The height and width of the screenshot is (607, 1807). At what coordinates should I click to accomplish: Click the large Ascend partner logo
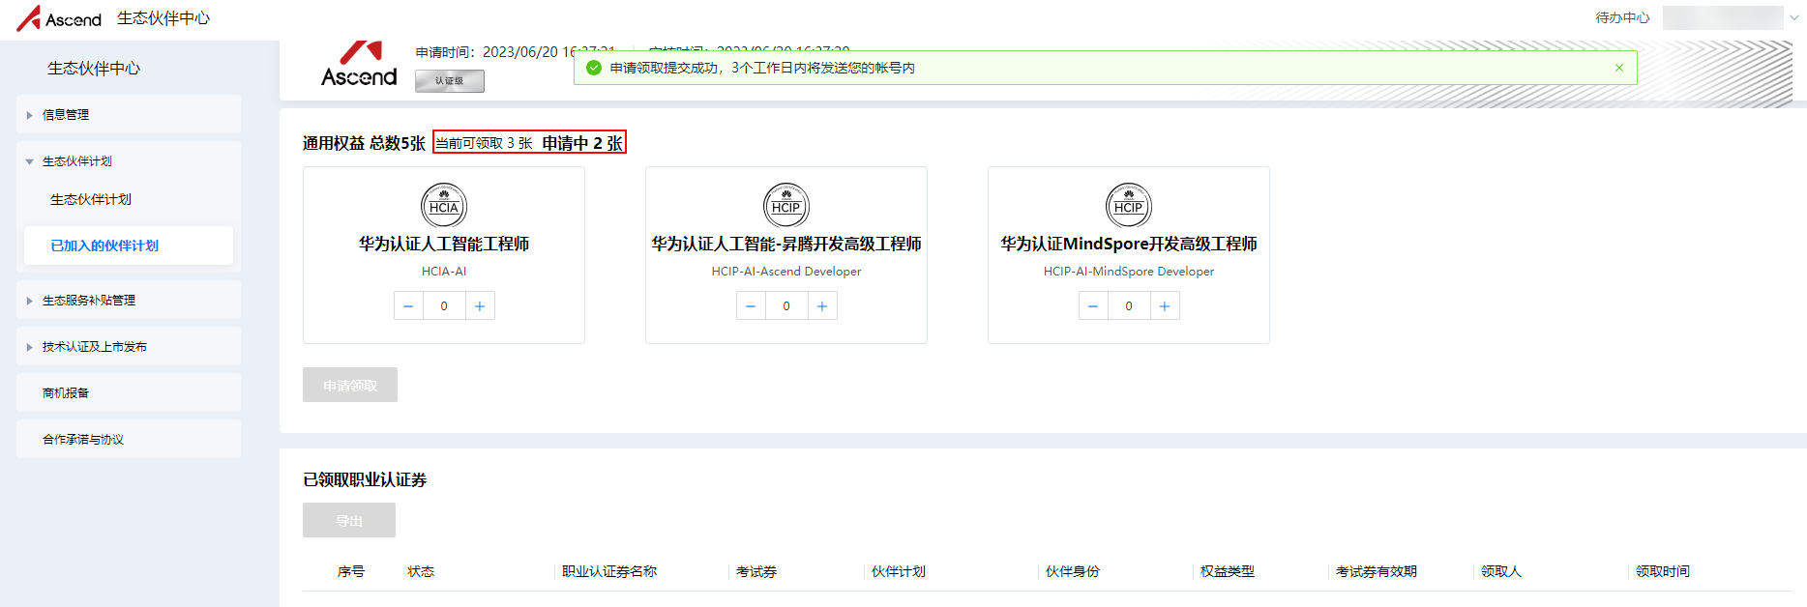pos(359,64)
